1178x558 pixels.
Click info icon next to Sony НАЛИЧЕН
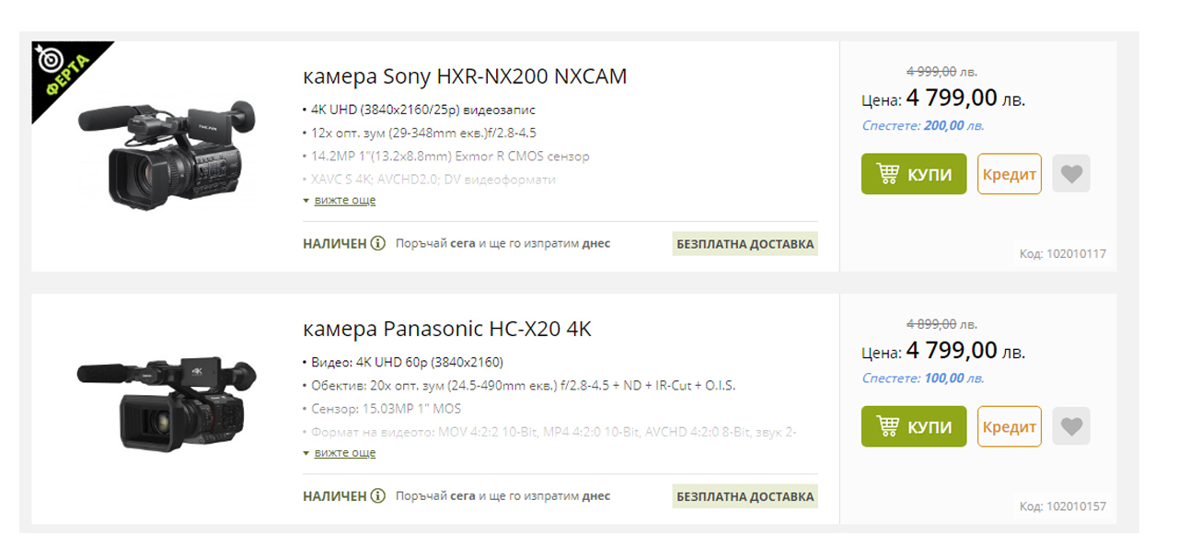pos(378,244)
